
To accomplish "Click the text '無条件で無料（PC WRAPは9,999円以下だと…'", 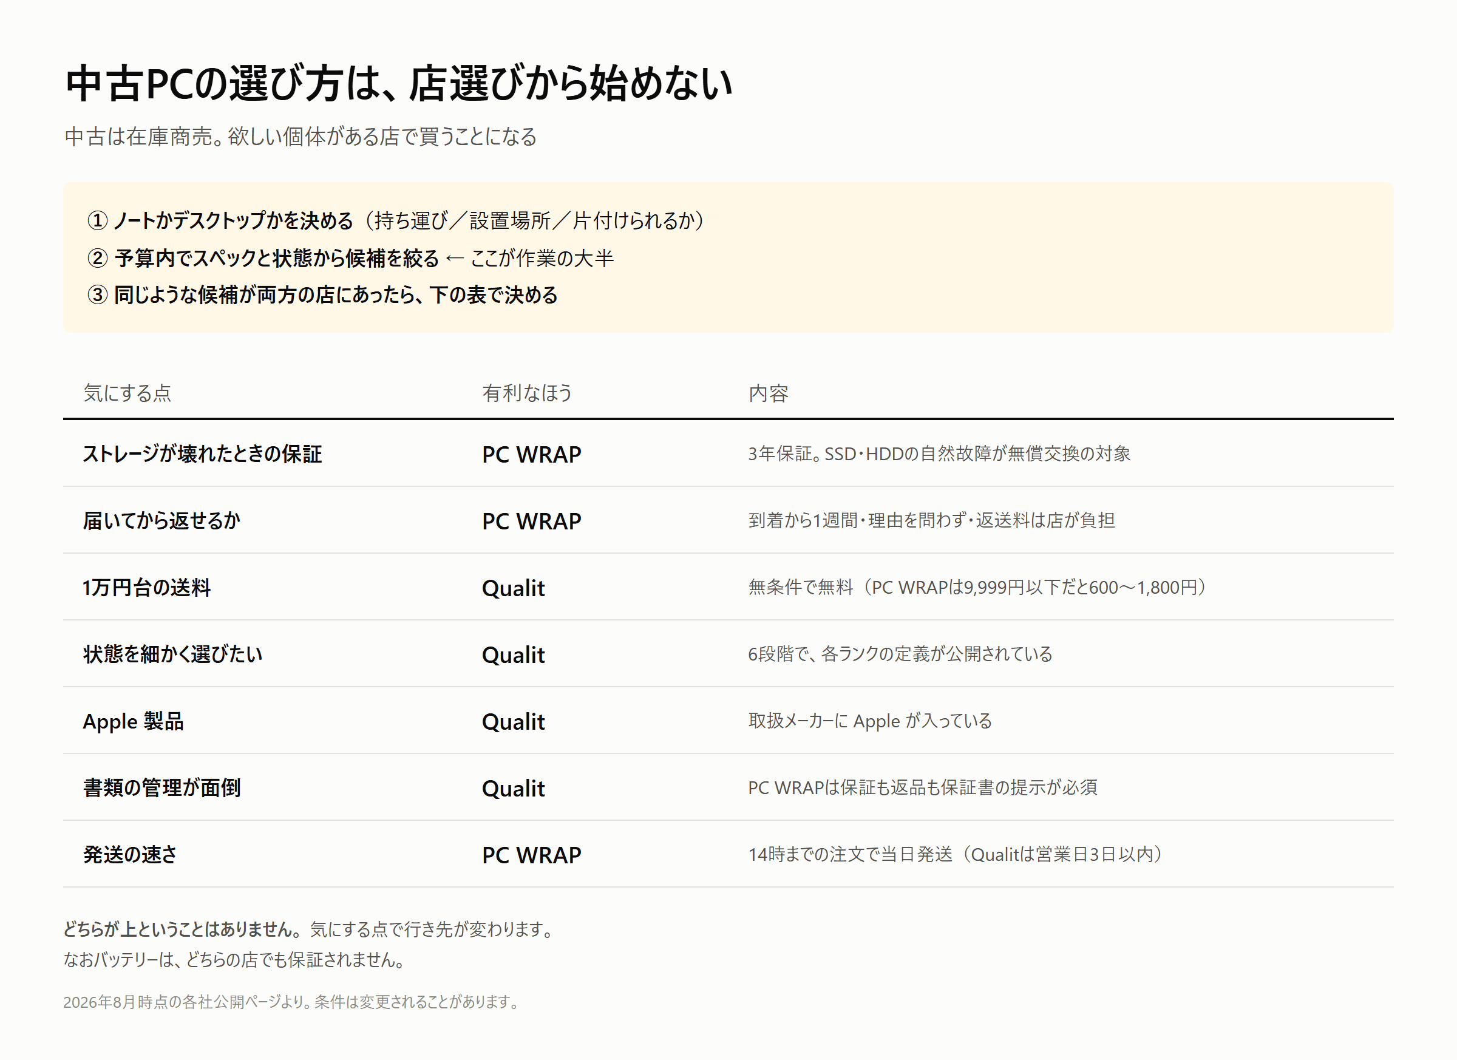I will (979, 587).
